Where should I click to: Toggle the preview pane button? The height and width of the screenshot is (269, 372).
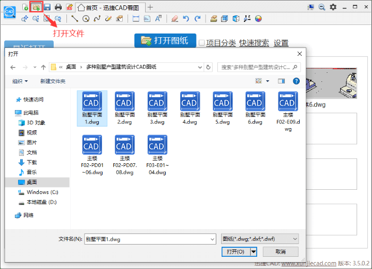coord(281,81)
